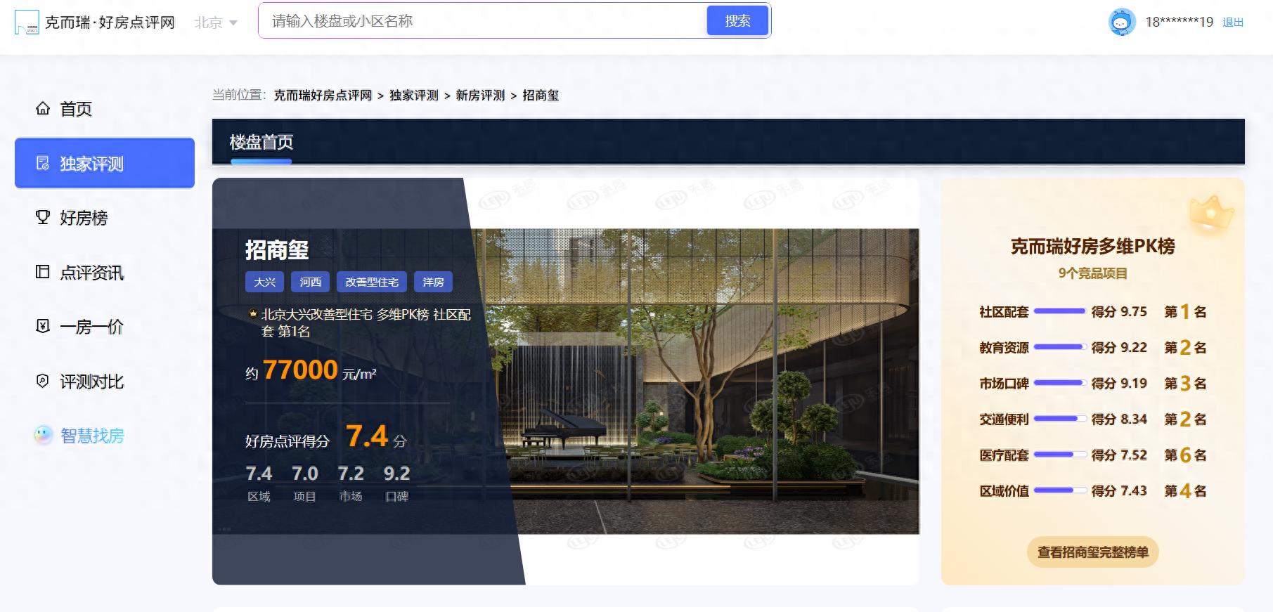This screenshot has width=1273, height=612.
Task: Click the 招商玺 property title
Action: pyautogui.click(x=277, y=250)
